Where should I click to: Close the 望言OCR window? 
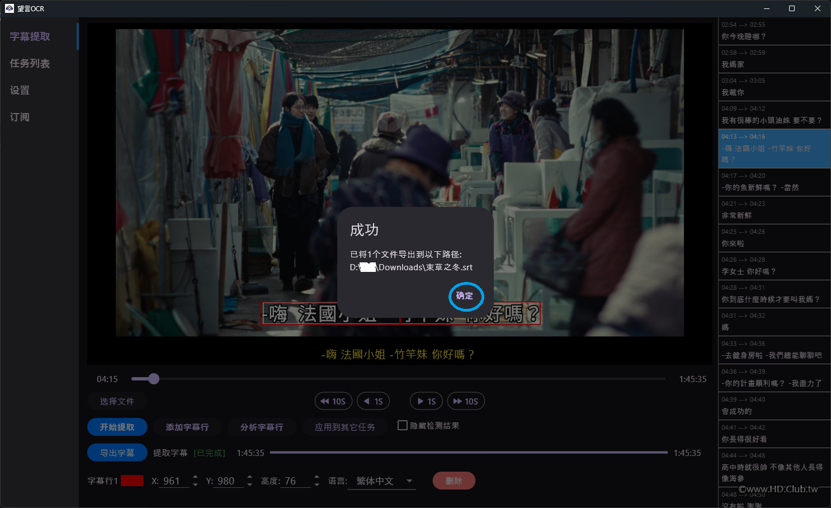click(x=818, y=8)
